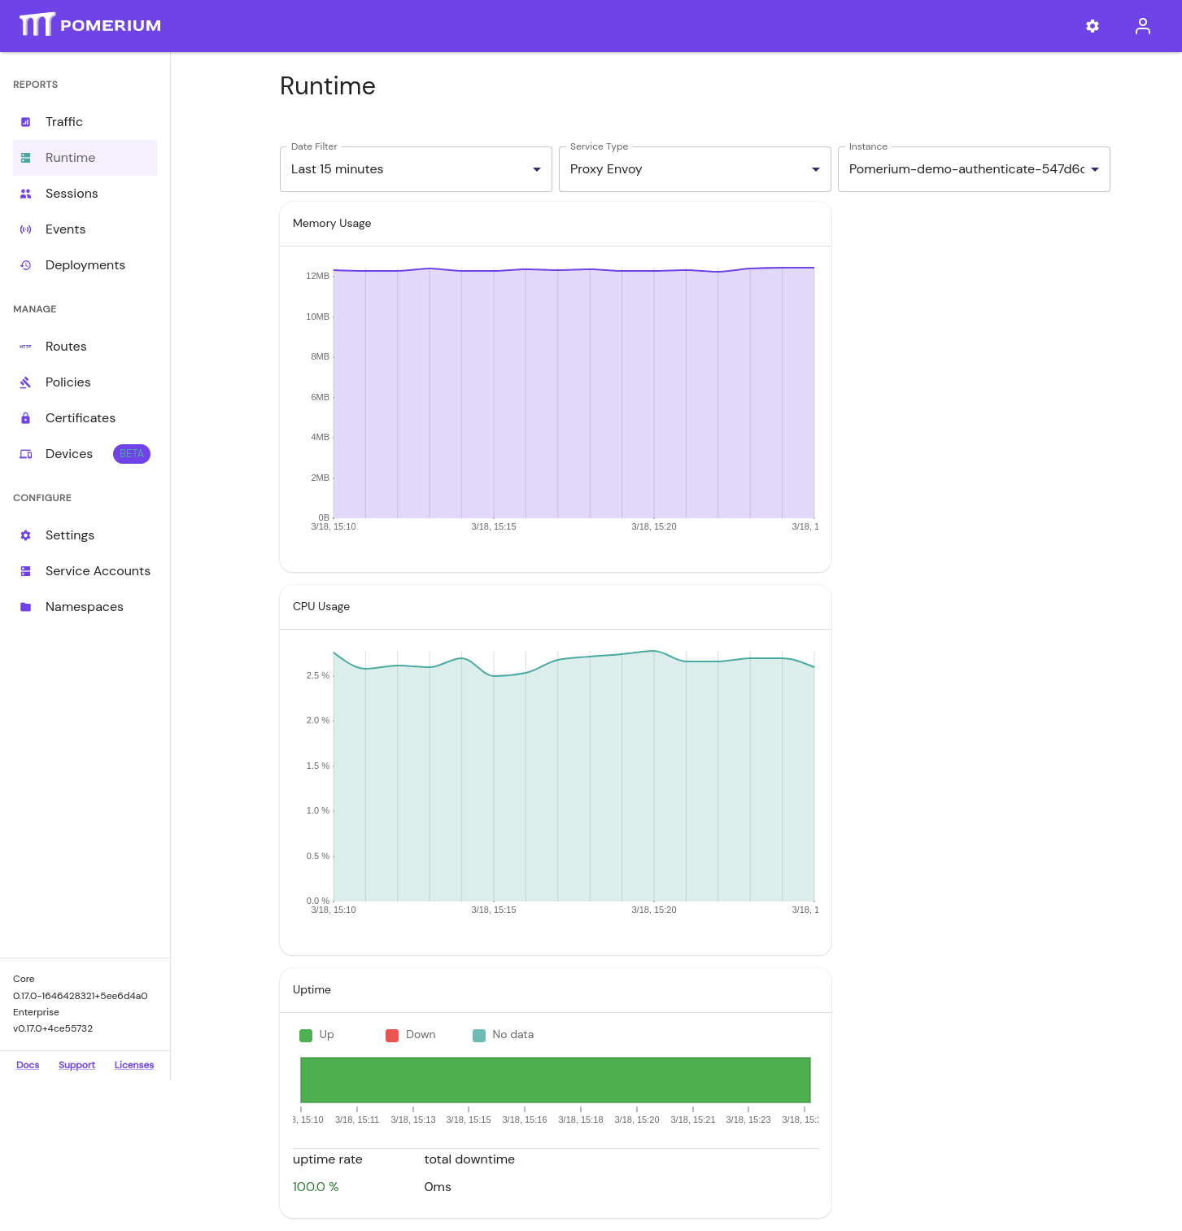The image size is (1182, 1231).
Task: Toggle the Down legend item
Action: coord(410,1035)
